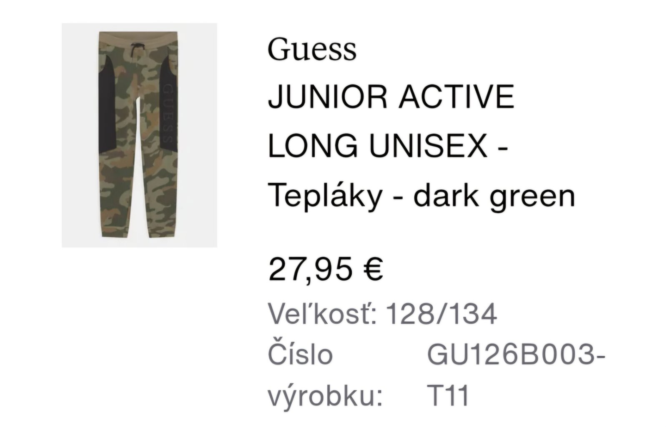Open the camo sweatpants product thumbnail

[139, 135]
